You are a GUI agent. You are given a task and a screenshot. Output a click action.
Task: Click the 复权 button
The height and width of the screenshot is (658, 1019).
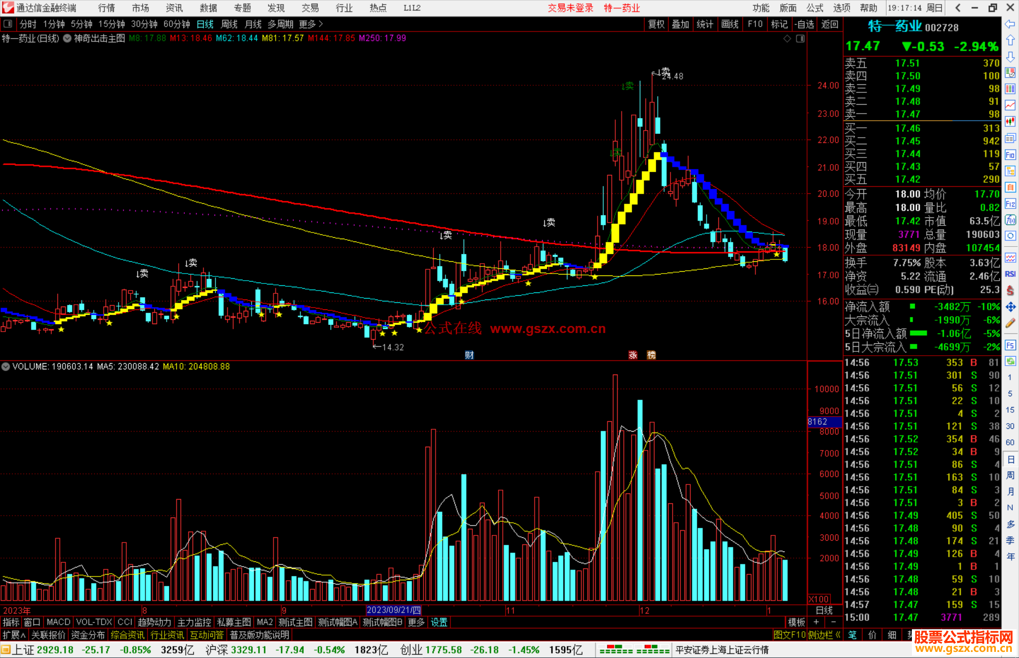(656, 24)
